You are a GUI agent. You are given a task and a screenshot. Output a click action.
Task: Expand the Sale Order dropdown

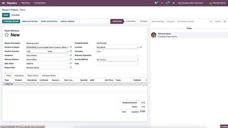pyautogui.click(x=68, y=64)
